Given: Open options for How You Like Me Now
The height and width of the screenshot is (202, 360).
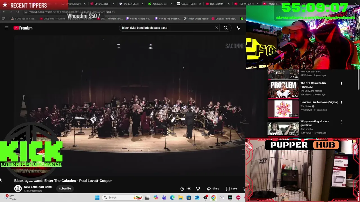Looking at the screenshot, I should tap(341, 103).
